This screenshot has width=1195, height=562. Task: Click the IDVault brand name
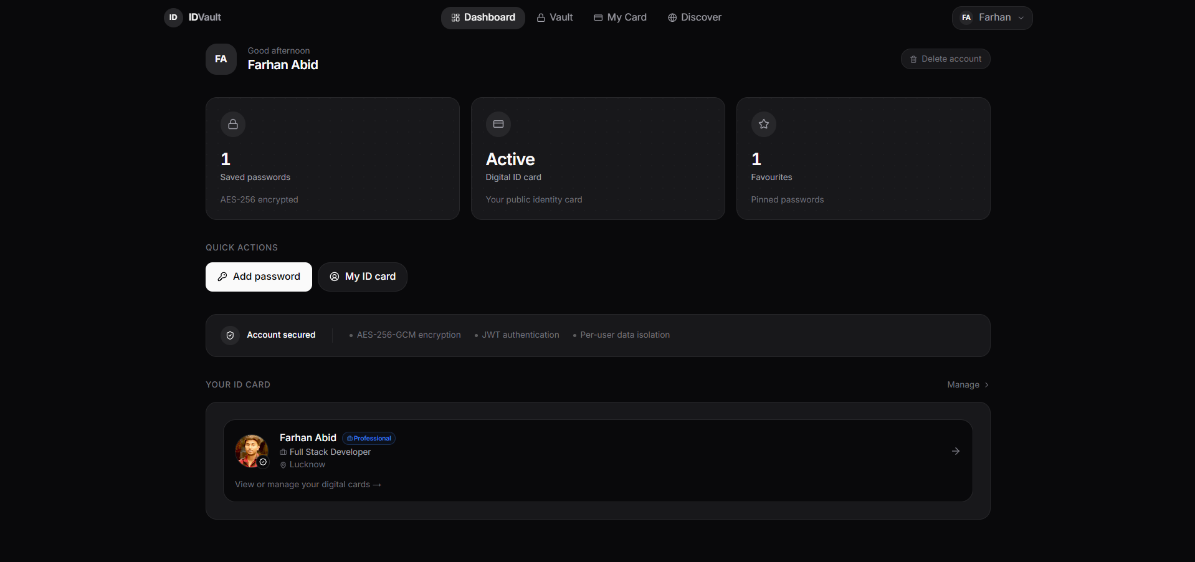click(x=205, y=17)
